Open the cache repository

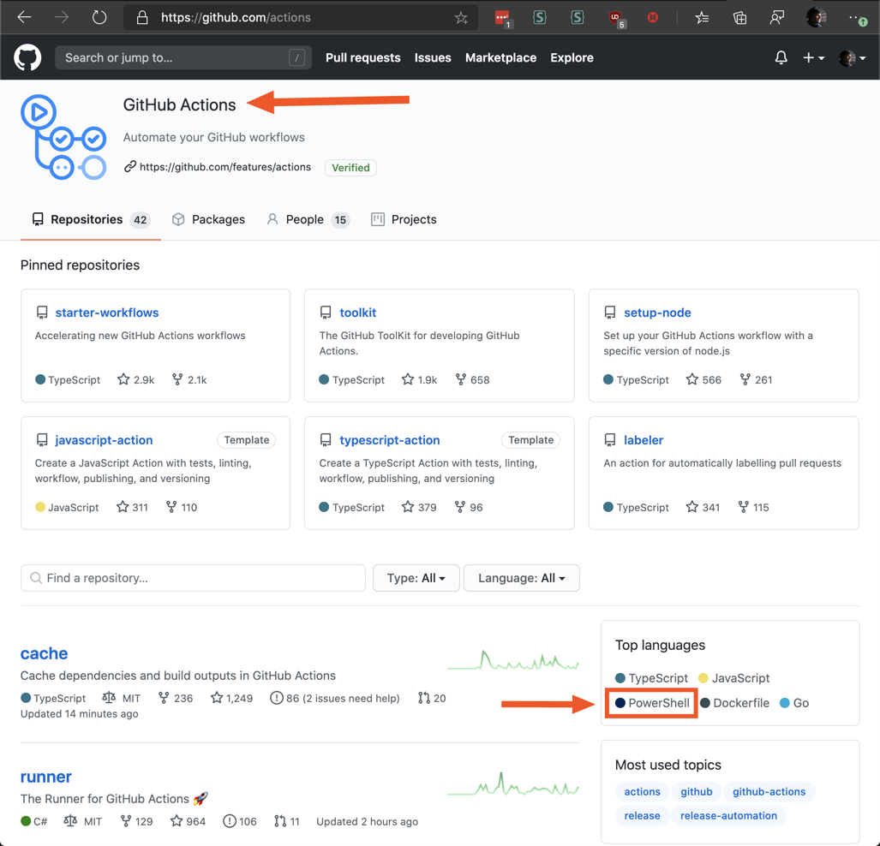tap(44, 653)
